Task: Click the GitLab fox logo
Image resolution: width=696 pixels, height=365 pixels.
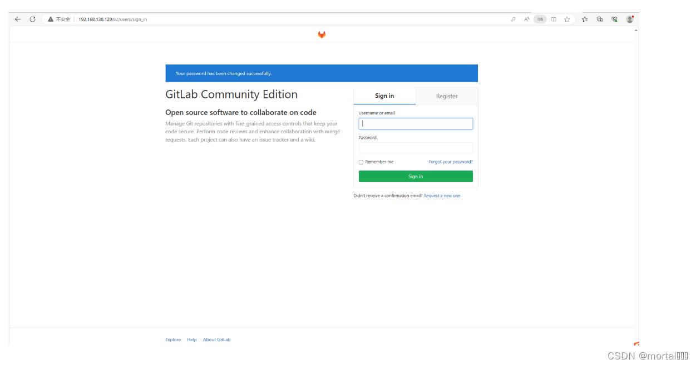Action: 322,34
